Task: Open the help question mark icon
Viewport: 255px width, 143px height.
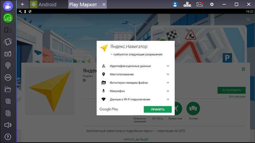Action: pyautogui.click(x=8, y=137)
